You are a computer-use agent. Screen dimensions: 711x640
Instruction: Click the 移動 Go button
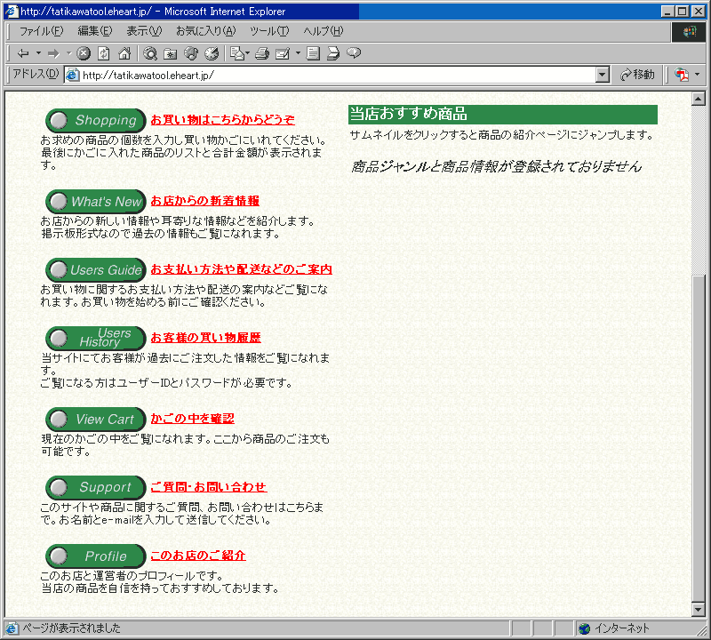point(637,75)
